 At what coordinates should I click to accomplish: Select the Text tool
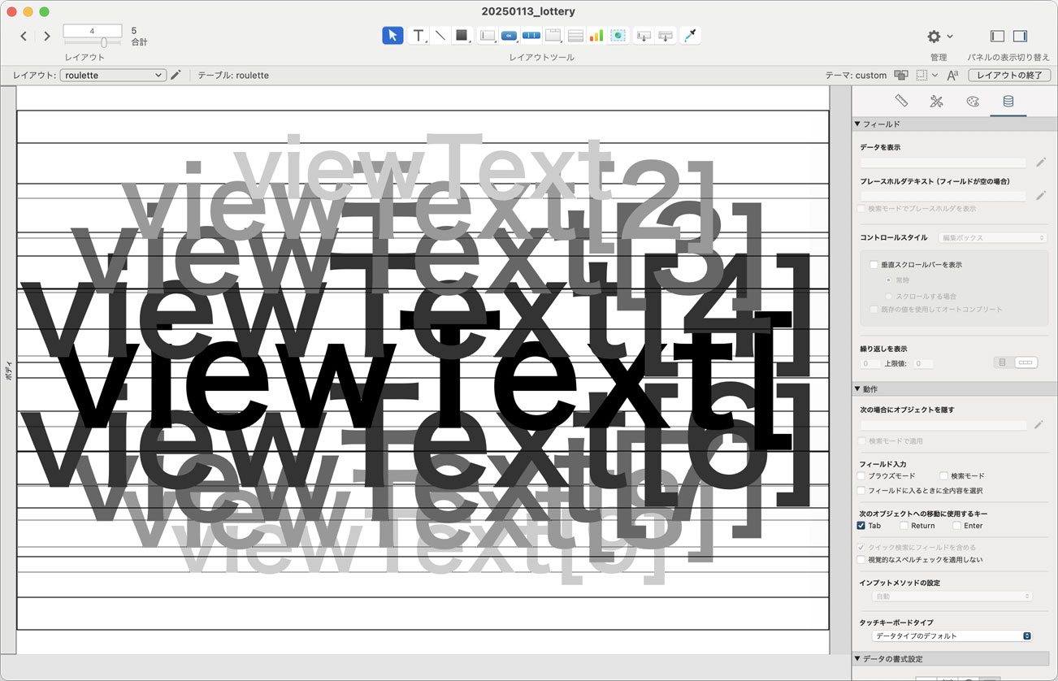418,35
